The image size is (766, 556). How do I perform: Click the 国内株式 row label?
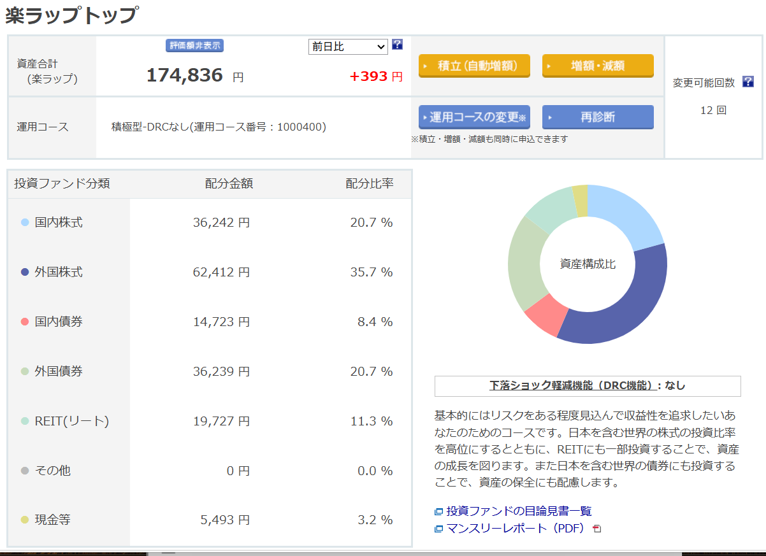pos(59,222)
